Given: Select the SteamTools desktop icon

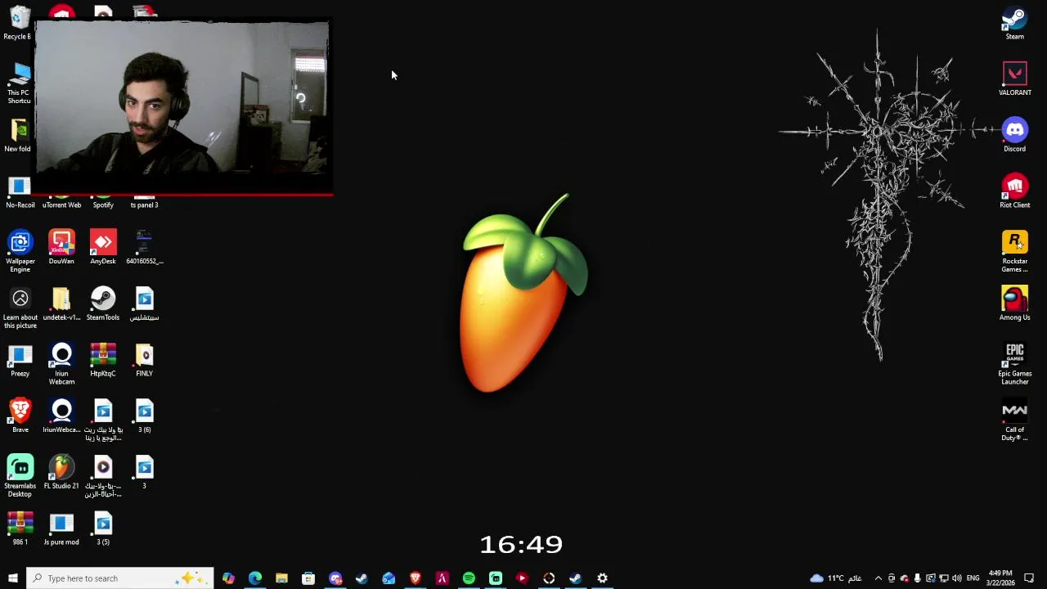Looking at the screenshot, I should (x=103, y=304).
